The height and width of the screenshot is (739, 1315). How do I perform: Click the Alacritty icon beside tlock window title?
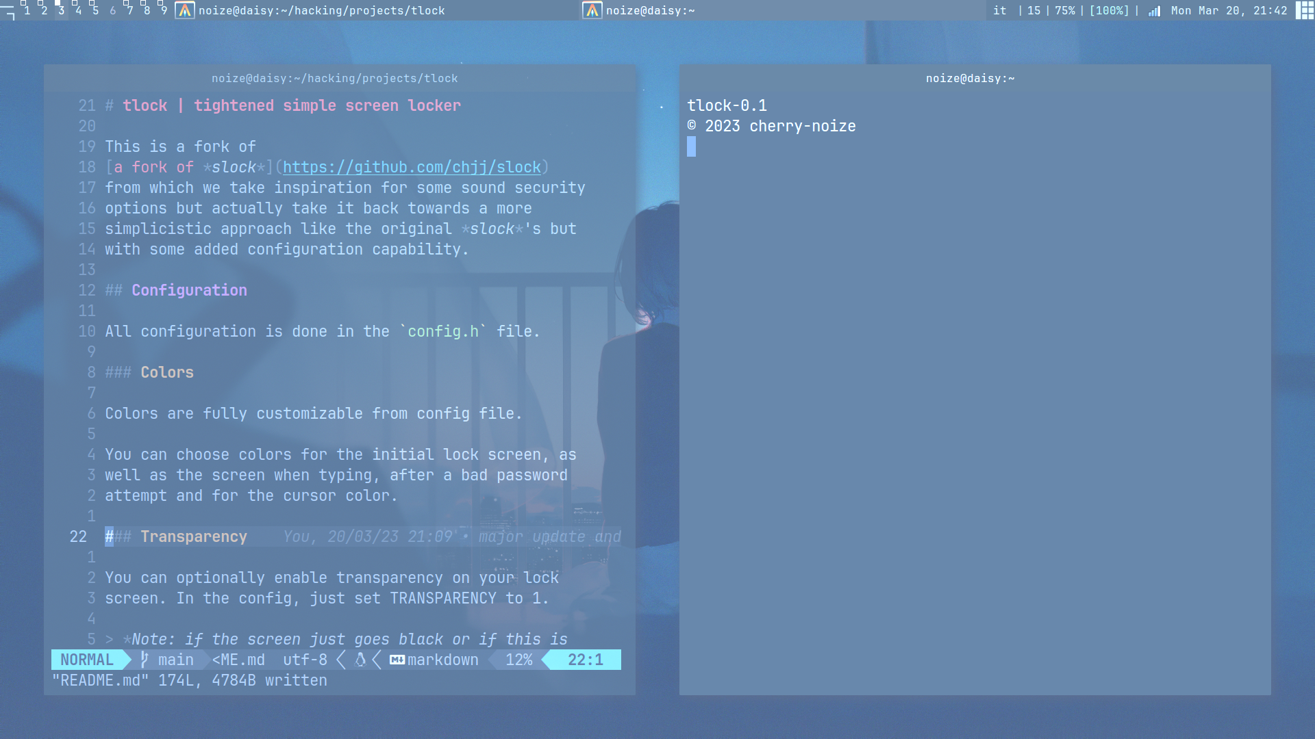(185, 10)
